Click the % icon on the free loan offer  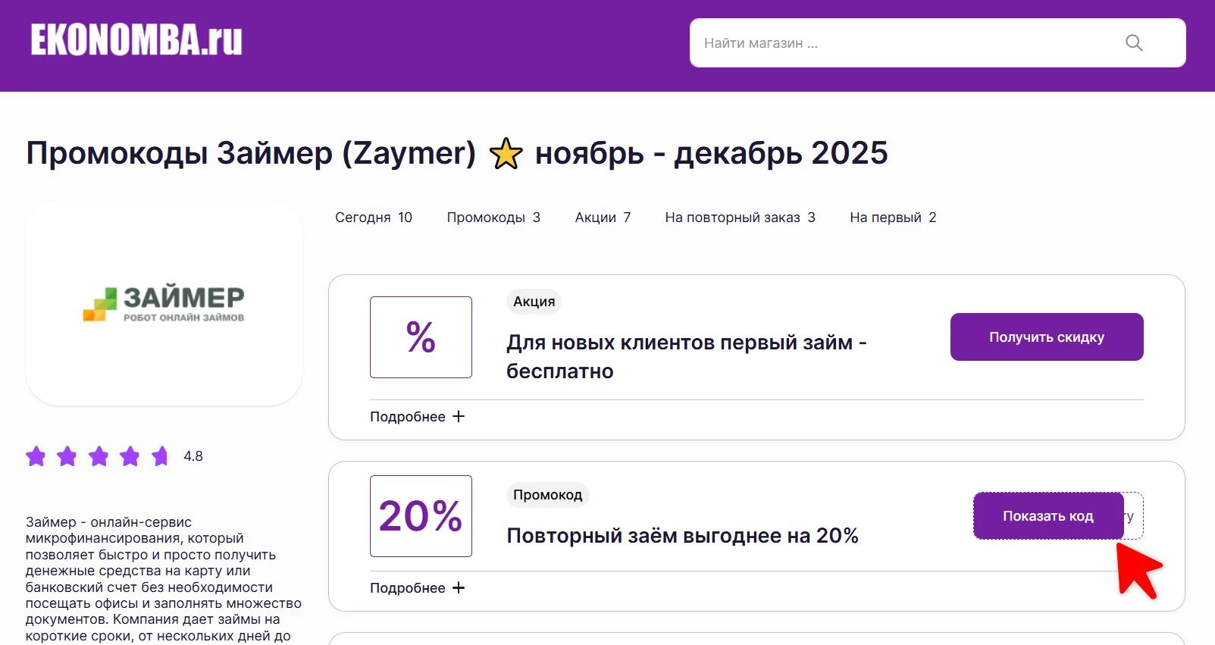point(421,337)
